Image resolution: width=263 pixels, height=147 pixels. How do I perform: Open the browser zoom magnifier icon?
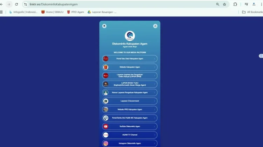click(218, 4)
